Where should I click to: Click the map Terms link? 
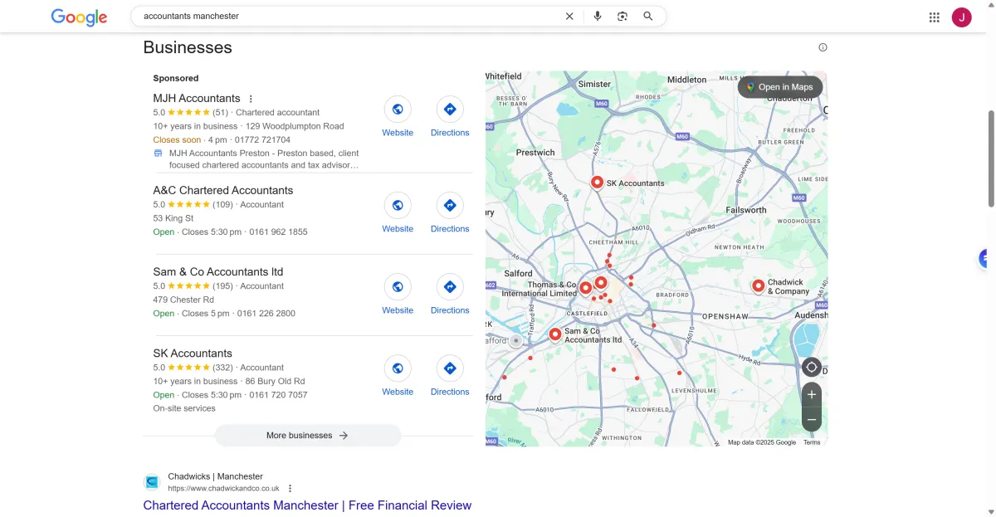(x=812, y=442)
